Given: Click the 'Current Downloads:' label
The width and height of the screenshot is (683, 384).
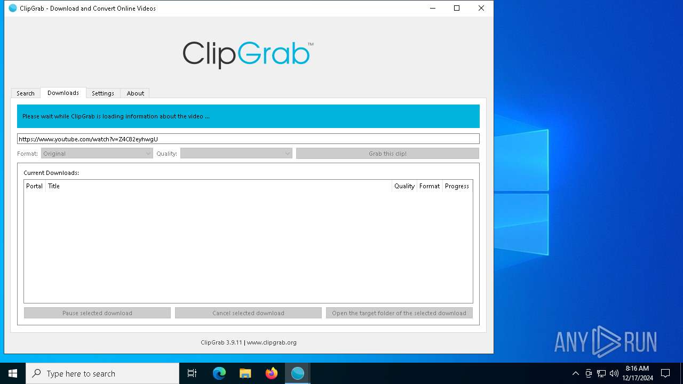Looking at the screenshot, I should tap(51, 173).
